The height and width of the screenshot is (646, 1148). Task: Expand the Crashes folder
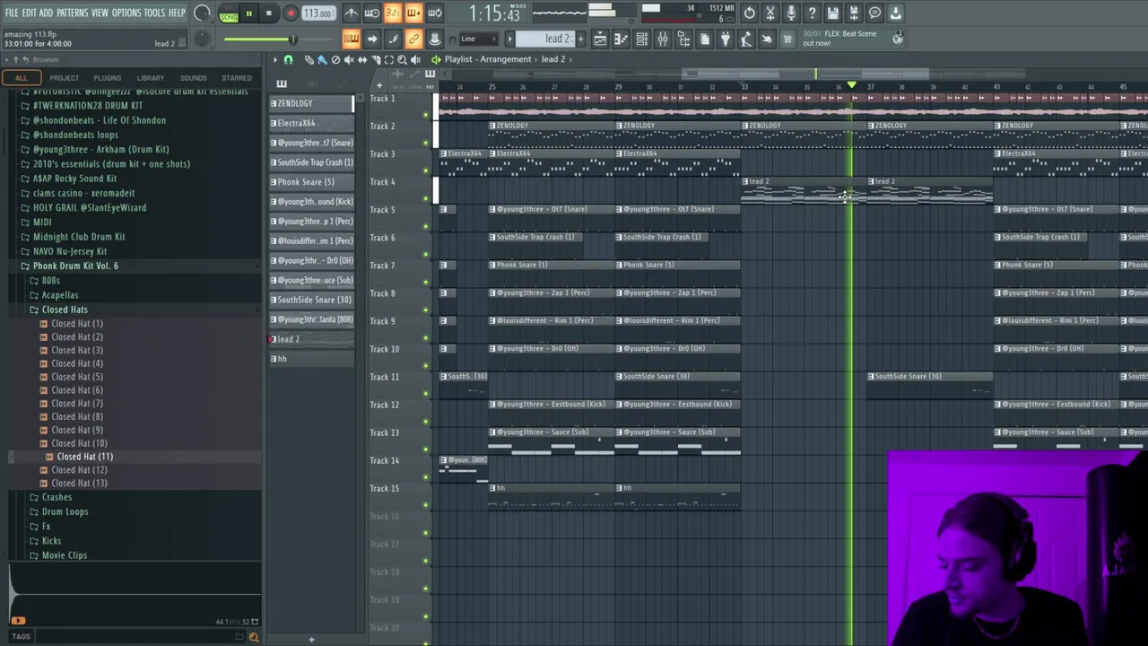[x=56, y=497]
